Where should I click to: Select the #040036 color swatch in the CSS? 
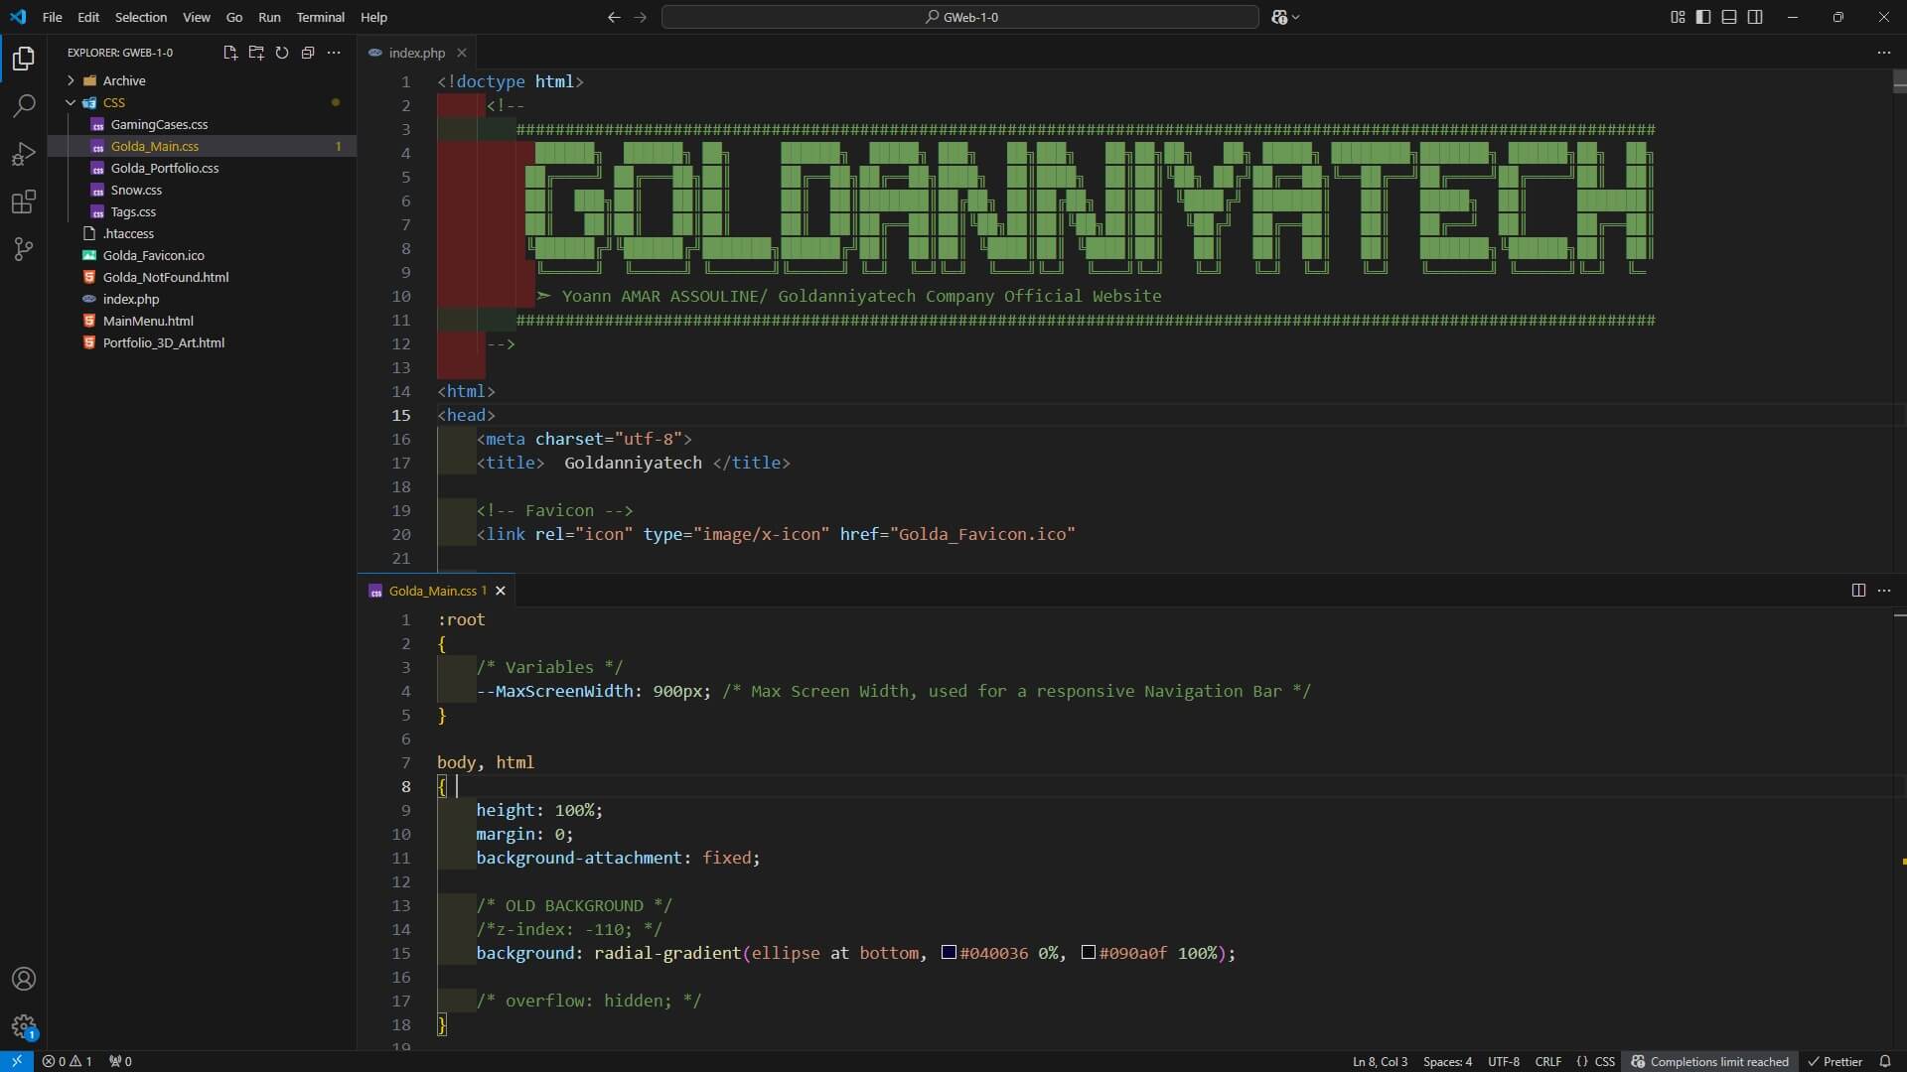[x=950, y=953]
